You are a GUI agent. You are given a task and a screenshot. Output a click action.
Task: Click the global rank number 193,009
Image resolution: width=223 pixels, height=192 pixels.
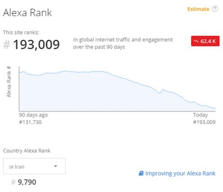(x=37, y=44)
